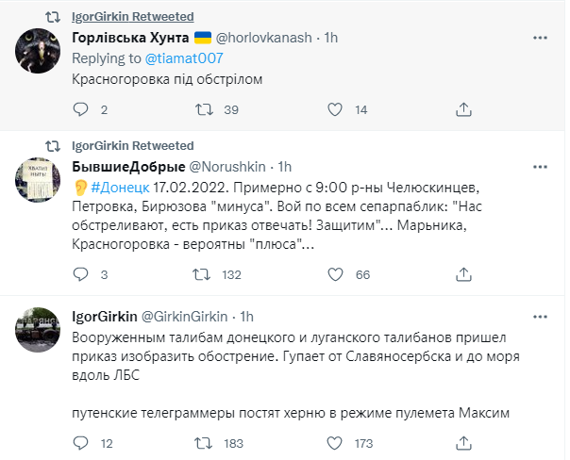Open the #Донецк hashtag

tap(113, 188)
